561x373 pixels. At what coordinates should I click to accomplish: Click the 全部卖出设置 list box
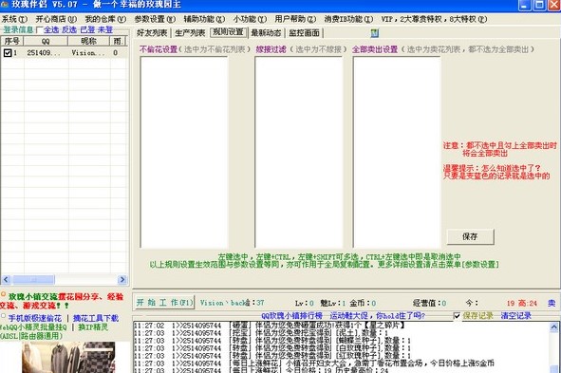pos(397,153)
